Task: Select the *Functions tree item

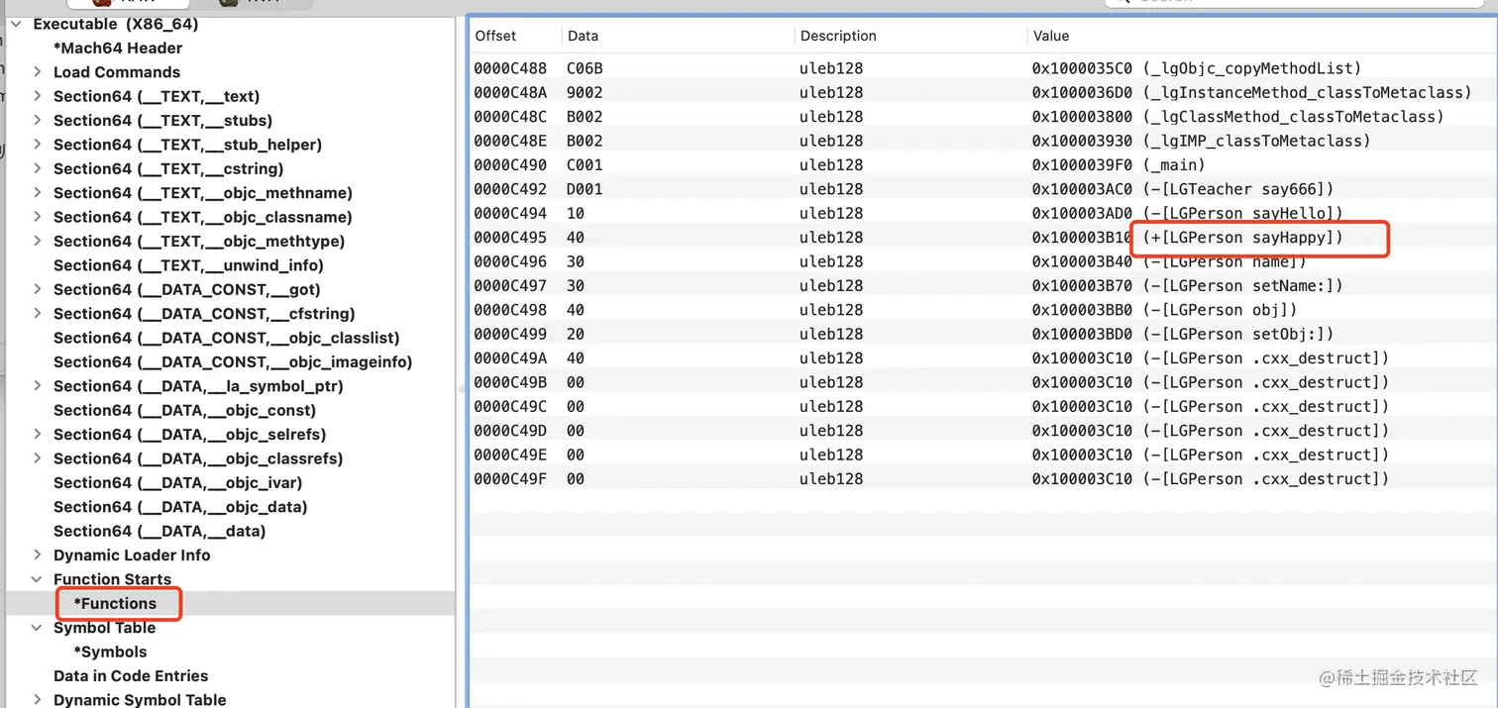Action: [x=115, y=603]
